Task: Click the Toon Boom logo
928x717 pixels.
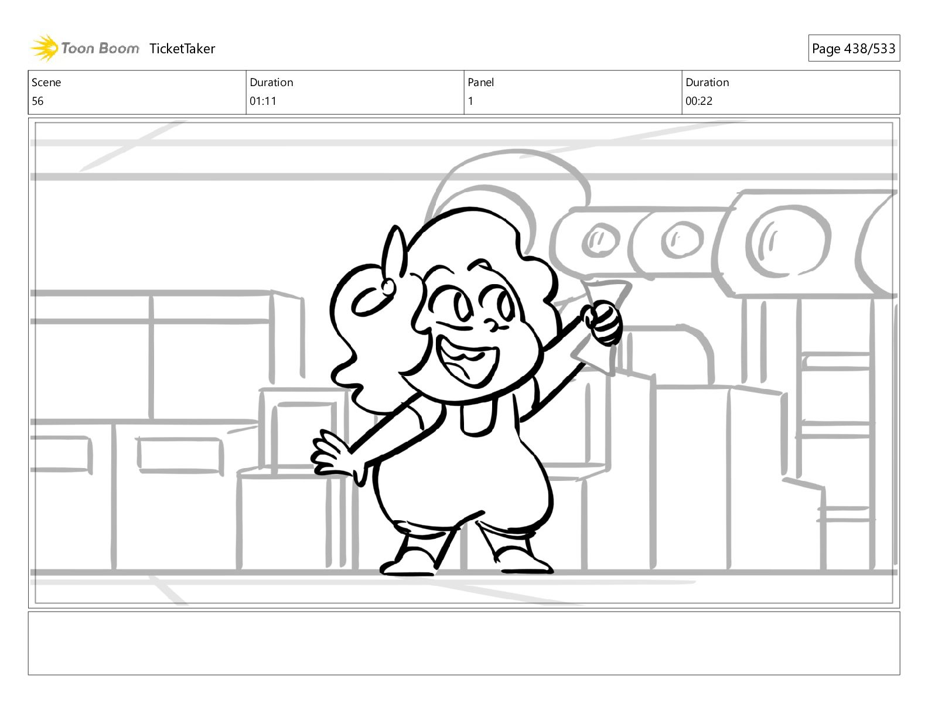Action: (x=85, y=48)
